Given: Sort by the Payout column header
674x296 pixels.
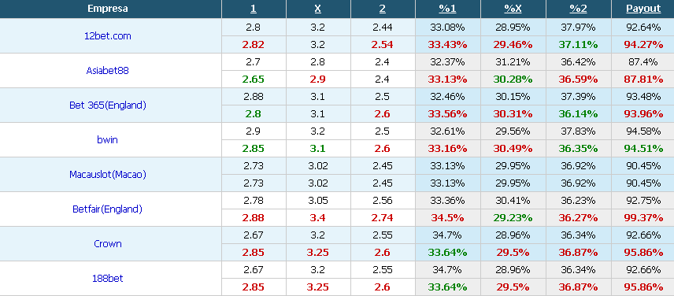Looking at the screenshot, I should 643,9.
